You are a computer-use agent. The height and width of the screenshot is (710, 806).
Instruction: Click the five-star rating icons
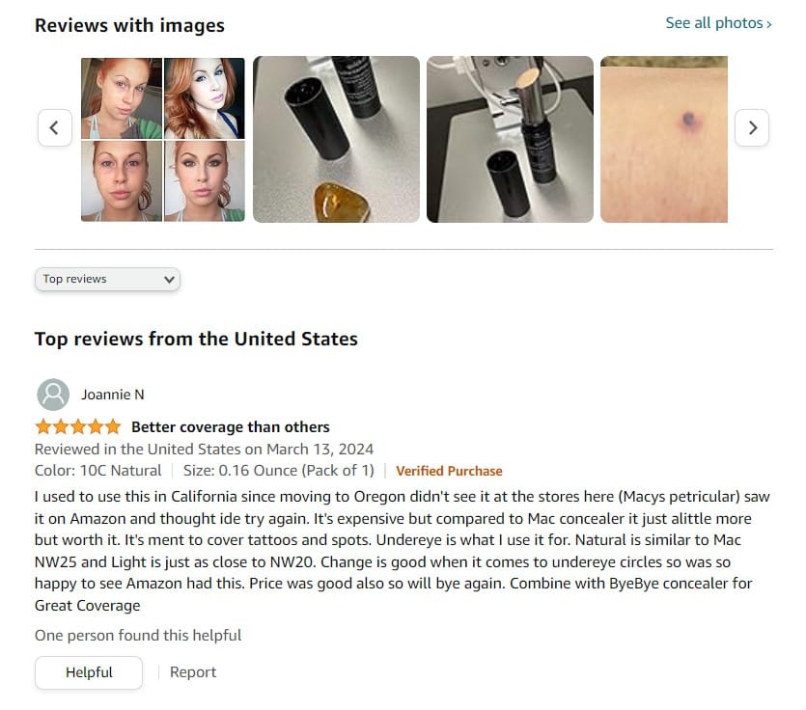[x=77, y=427]
